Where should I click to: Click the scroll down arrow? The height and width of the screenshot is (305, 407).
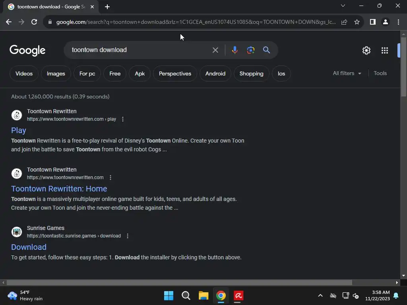403,276
